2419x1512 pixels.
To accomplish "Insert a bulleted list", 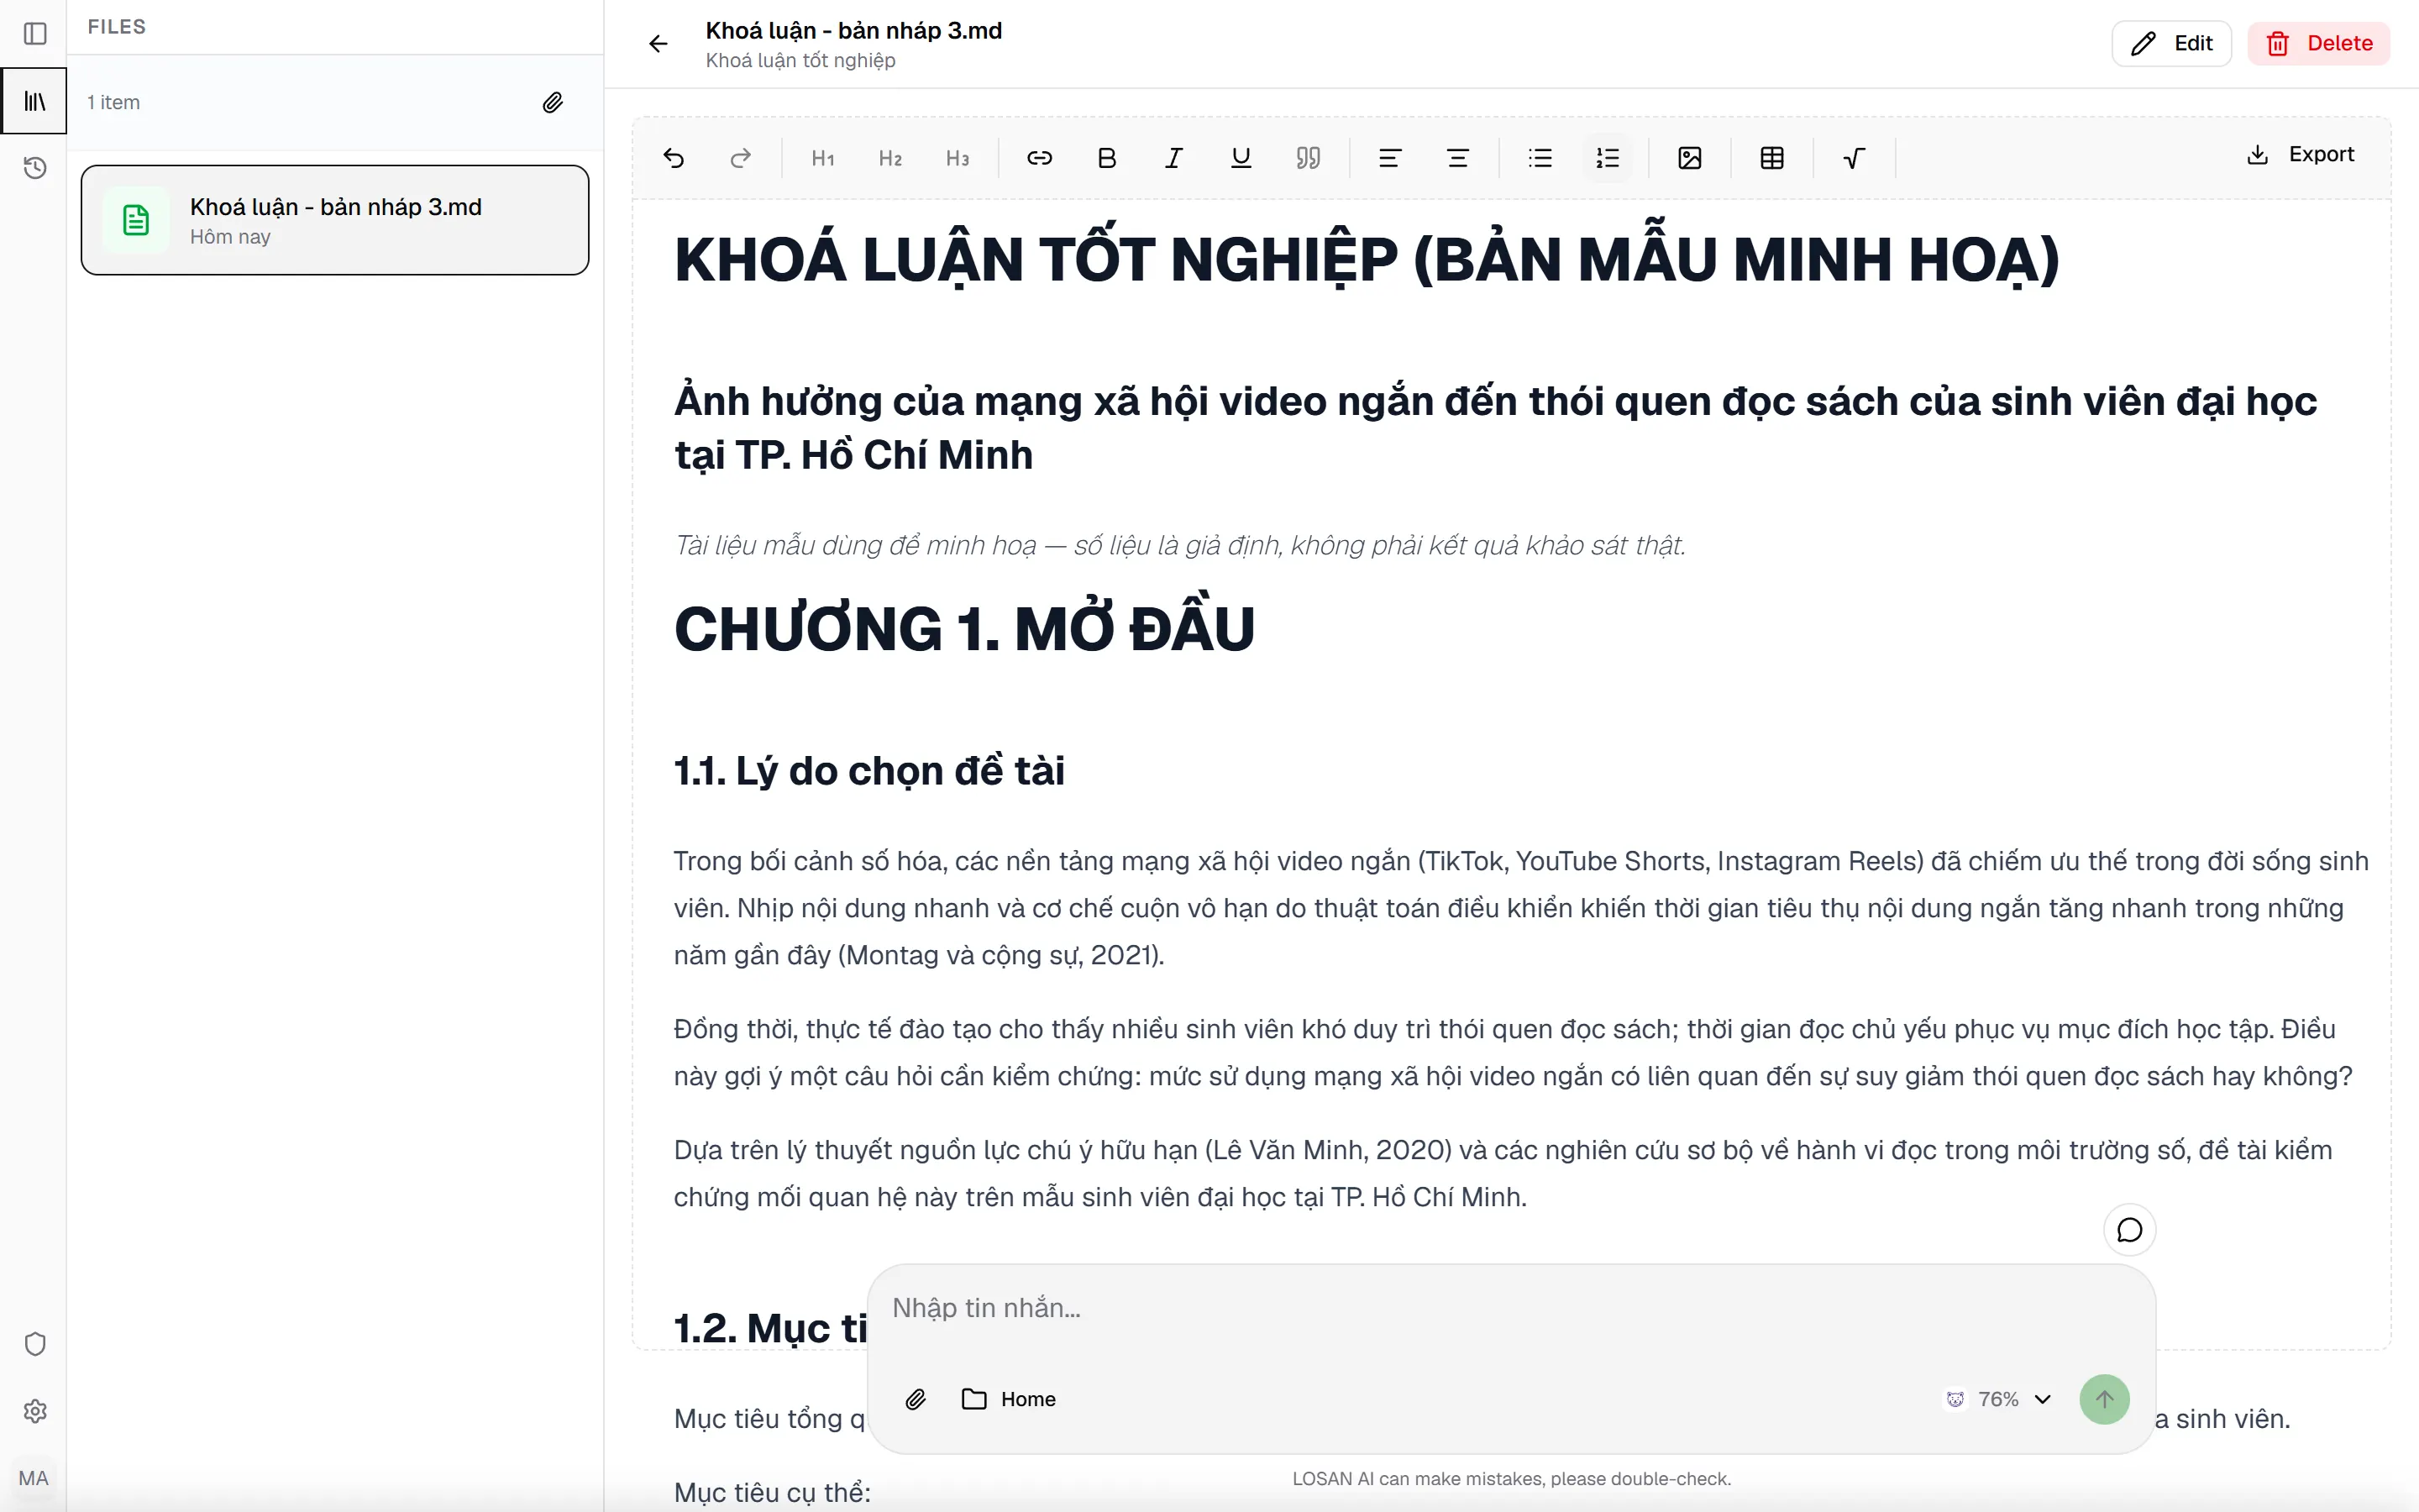I will (x=1540, y=158).
